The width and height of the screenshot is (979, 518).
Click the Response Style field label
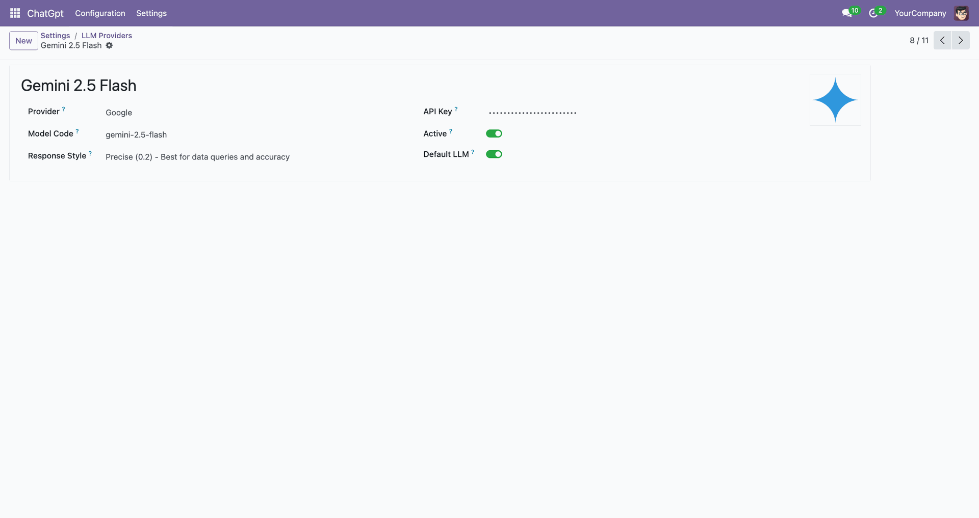57,156
